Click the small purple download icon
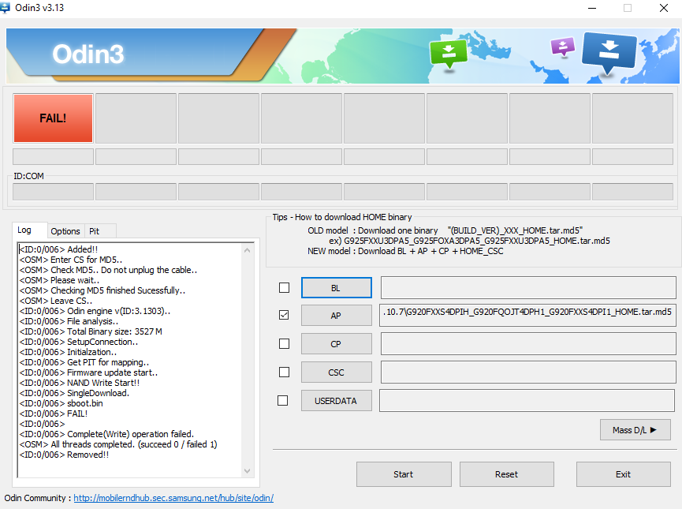Screen dimensions: 682x509 (562, 46)
